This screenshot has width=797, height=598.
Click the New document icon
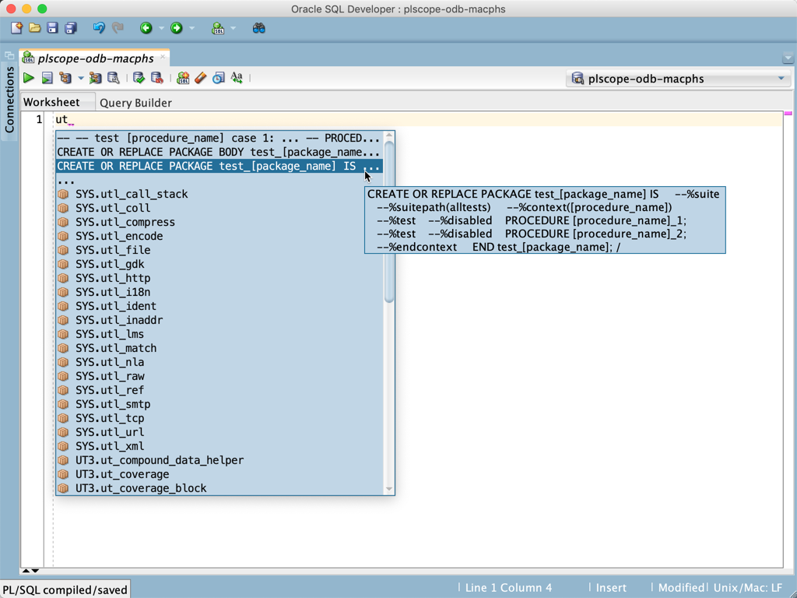click(16, 28)
